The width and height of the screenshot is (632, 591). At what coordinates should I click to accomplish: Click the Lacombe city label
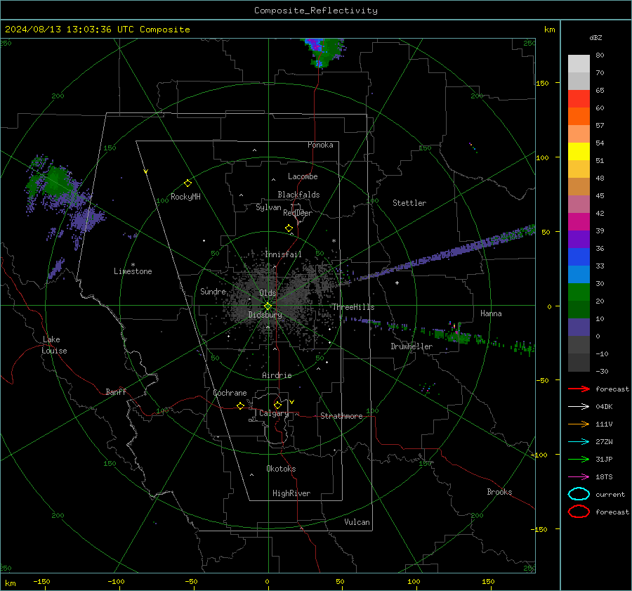click(303, 176)
